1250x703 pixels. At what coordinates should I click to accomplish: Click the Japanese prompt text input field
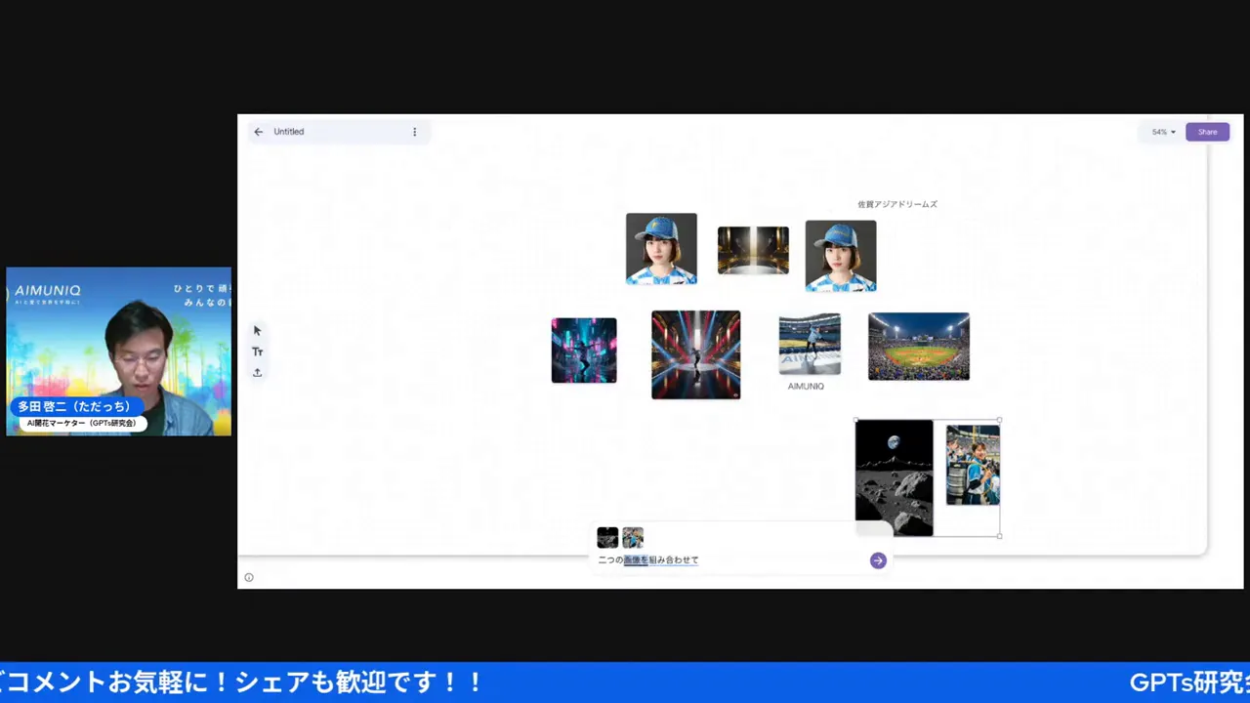(x=723, y=560)
